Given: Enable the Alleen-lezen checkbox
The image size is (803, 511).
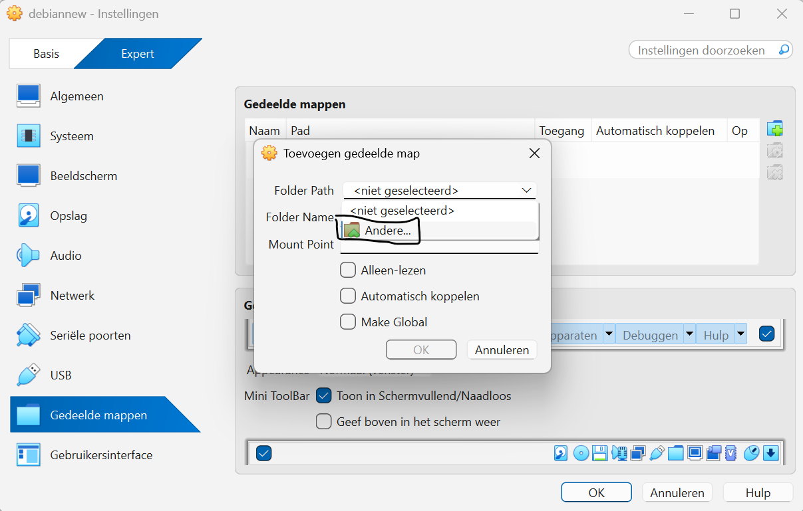Looking at the screenshot, I should click(x=348, y=270).
